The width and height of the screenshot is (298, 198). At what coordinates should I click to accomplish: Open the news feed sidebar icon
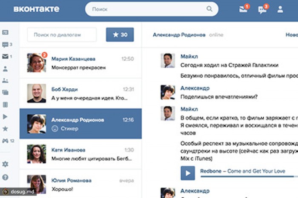[x=5, y=32]
